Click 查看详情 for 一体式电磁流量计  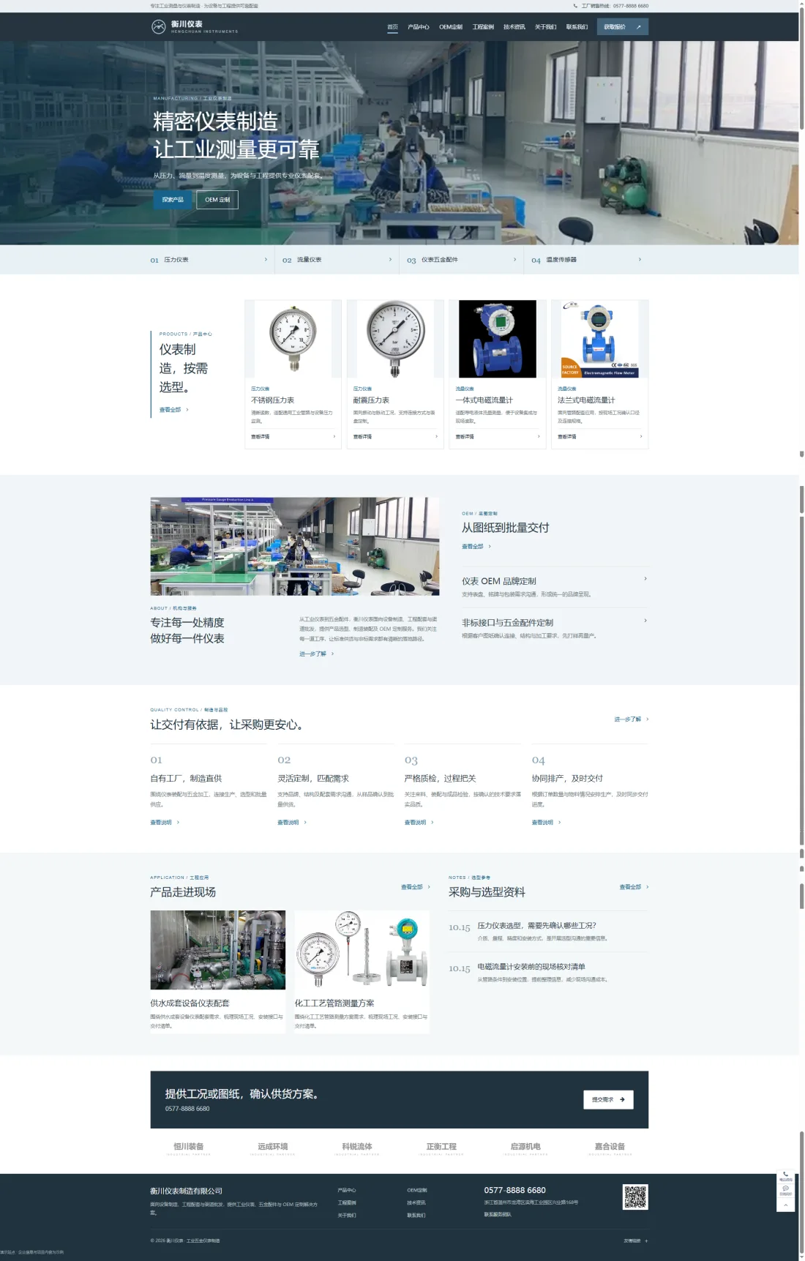pyautogui.click(x=465, y=437)
